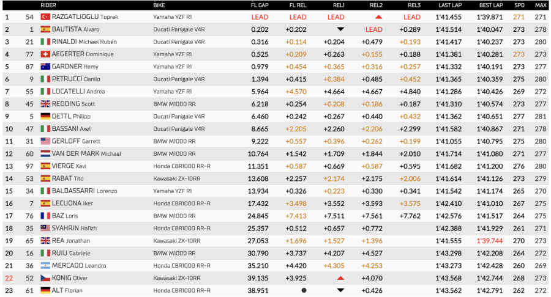Open rider BAUTISTA Alvaro's entry
The height and width of the screenshot is (297, 551).
point(75,29)
